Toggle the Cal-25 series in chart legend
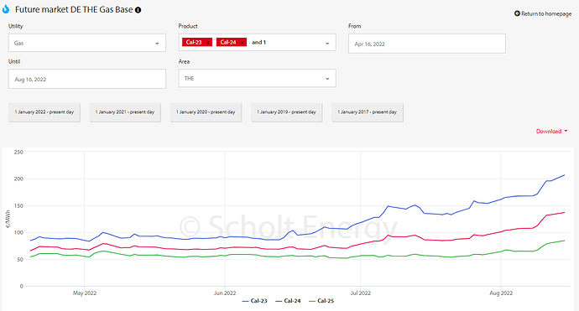The width and height of the screenshot is (579, 311). 321,301
